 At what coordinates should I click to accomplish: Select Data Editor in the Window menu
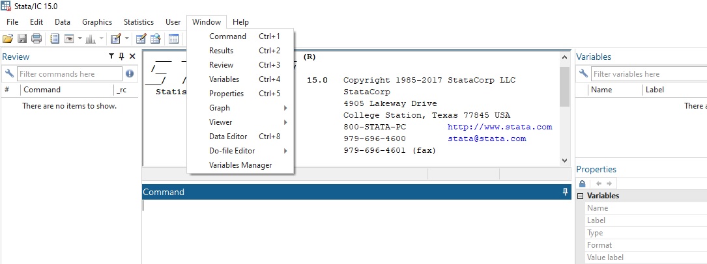[240, 137]
